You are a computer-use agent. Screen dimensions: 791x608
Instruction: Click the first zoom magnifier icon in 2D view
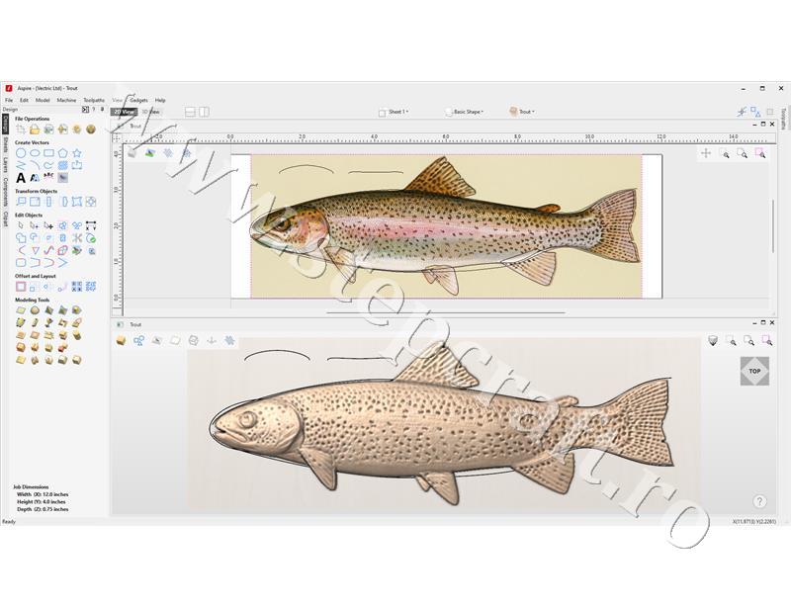point(725,153)
